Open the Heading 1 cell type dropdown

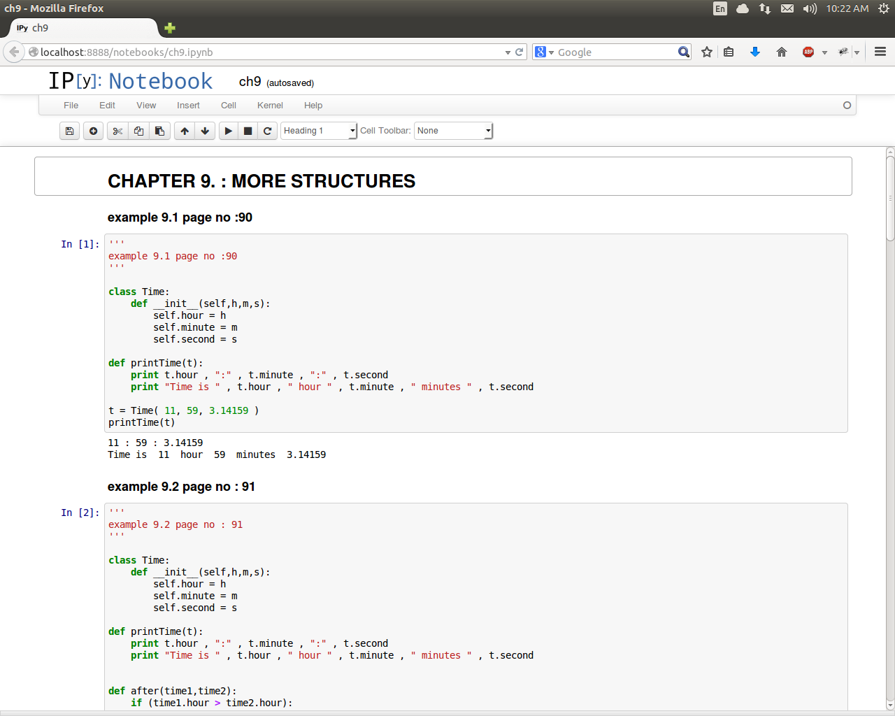coord(319,131)
